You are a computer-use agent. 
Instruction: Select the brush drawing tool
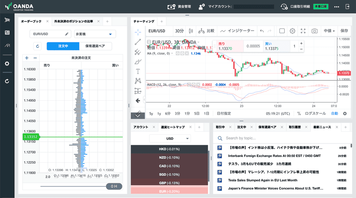pyautogui.click(x=138, y=62)
